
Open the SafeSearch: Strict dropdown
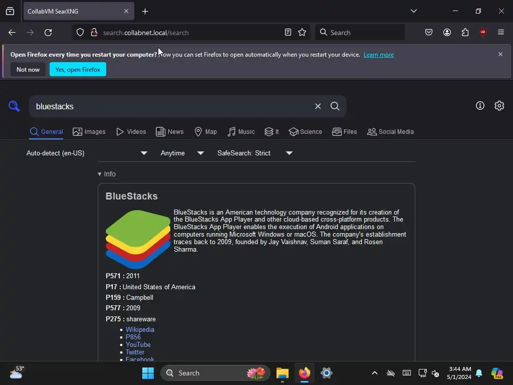click(x=254, y=153)
